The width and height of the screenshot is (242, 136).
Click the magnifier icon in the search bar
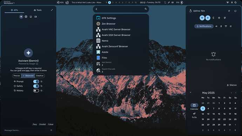point(146,9)
